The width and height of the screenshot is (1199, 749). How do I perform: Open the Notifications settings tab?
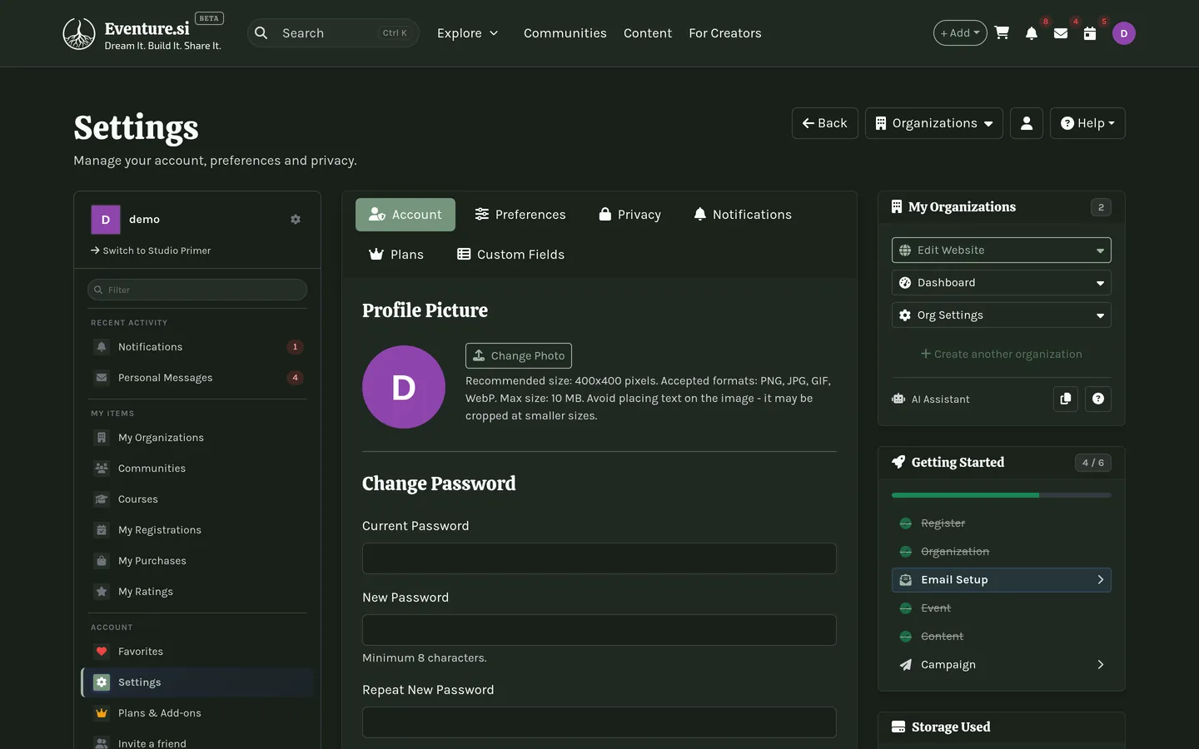[743, 215]
